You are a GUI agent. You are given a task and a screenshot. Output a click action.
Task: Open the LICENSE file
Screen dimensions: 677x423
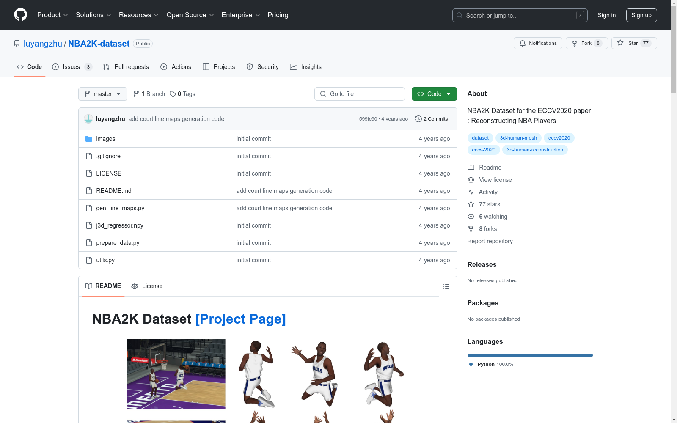(109, 173)
